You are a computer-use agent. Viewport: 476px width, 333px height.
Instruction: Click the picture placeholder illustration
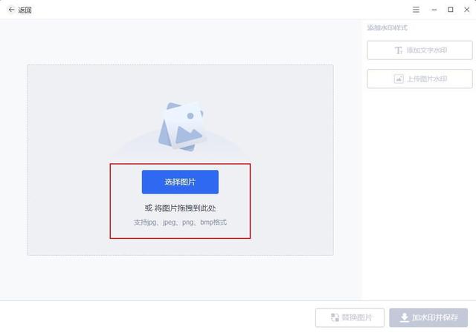[181, 127]
